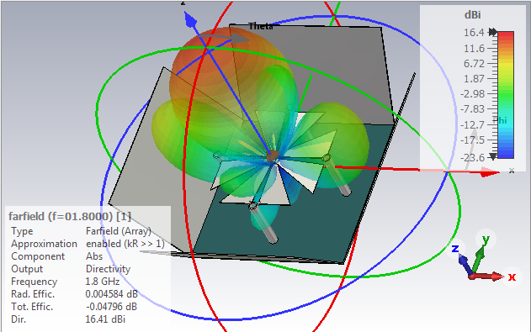Click the farfield (f=01.8000) [1] title

point(70,216)
